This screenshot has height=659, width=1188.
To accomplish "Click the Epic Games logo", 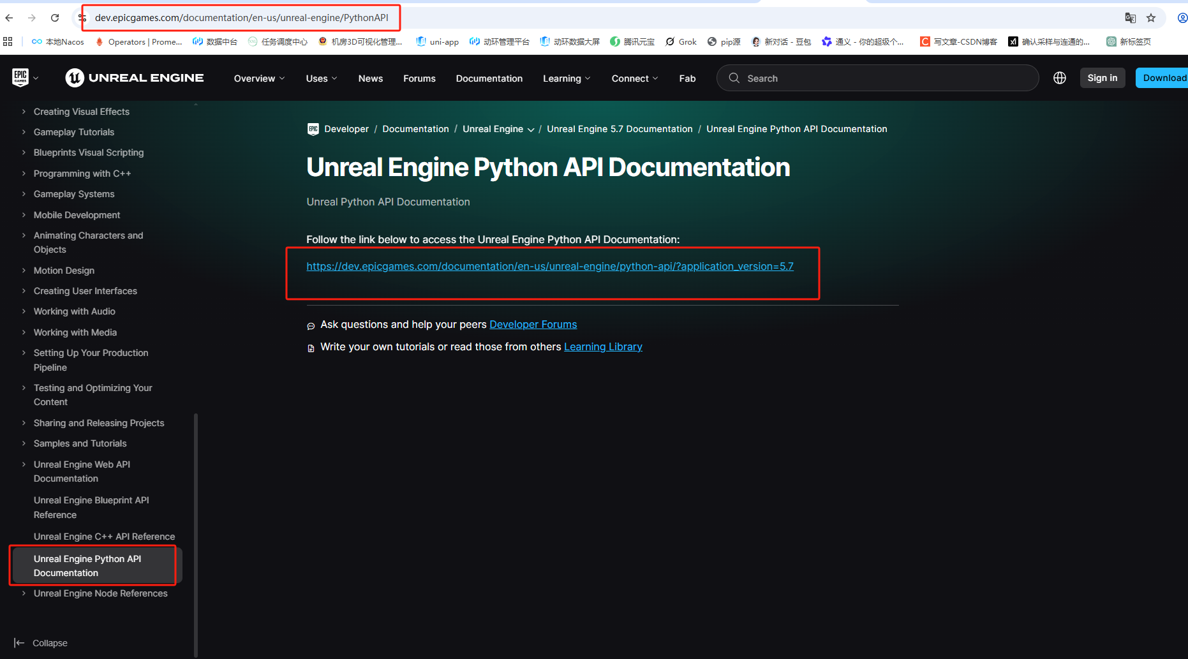I will [x=20, y=78].
